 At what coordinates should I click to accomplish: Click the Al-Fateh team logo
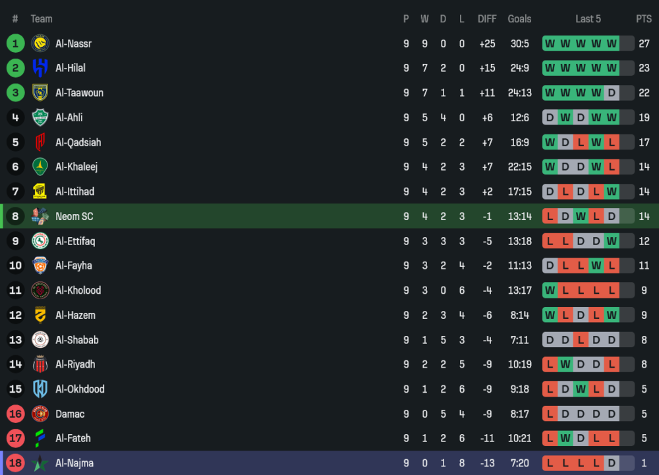(40, 438)
